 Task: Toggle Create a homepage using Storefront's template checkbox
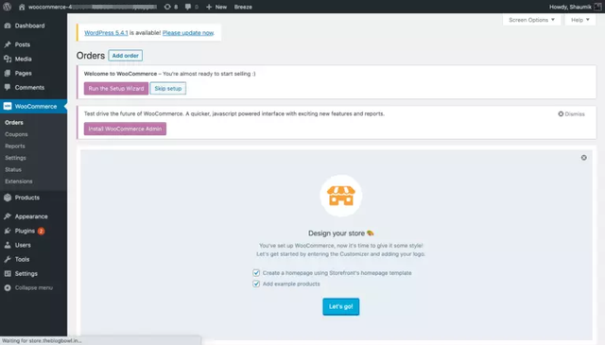point(256,273)
